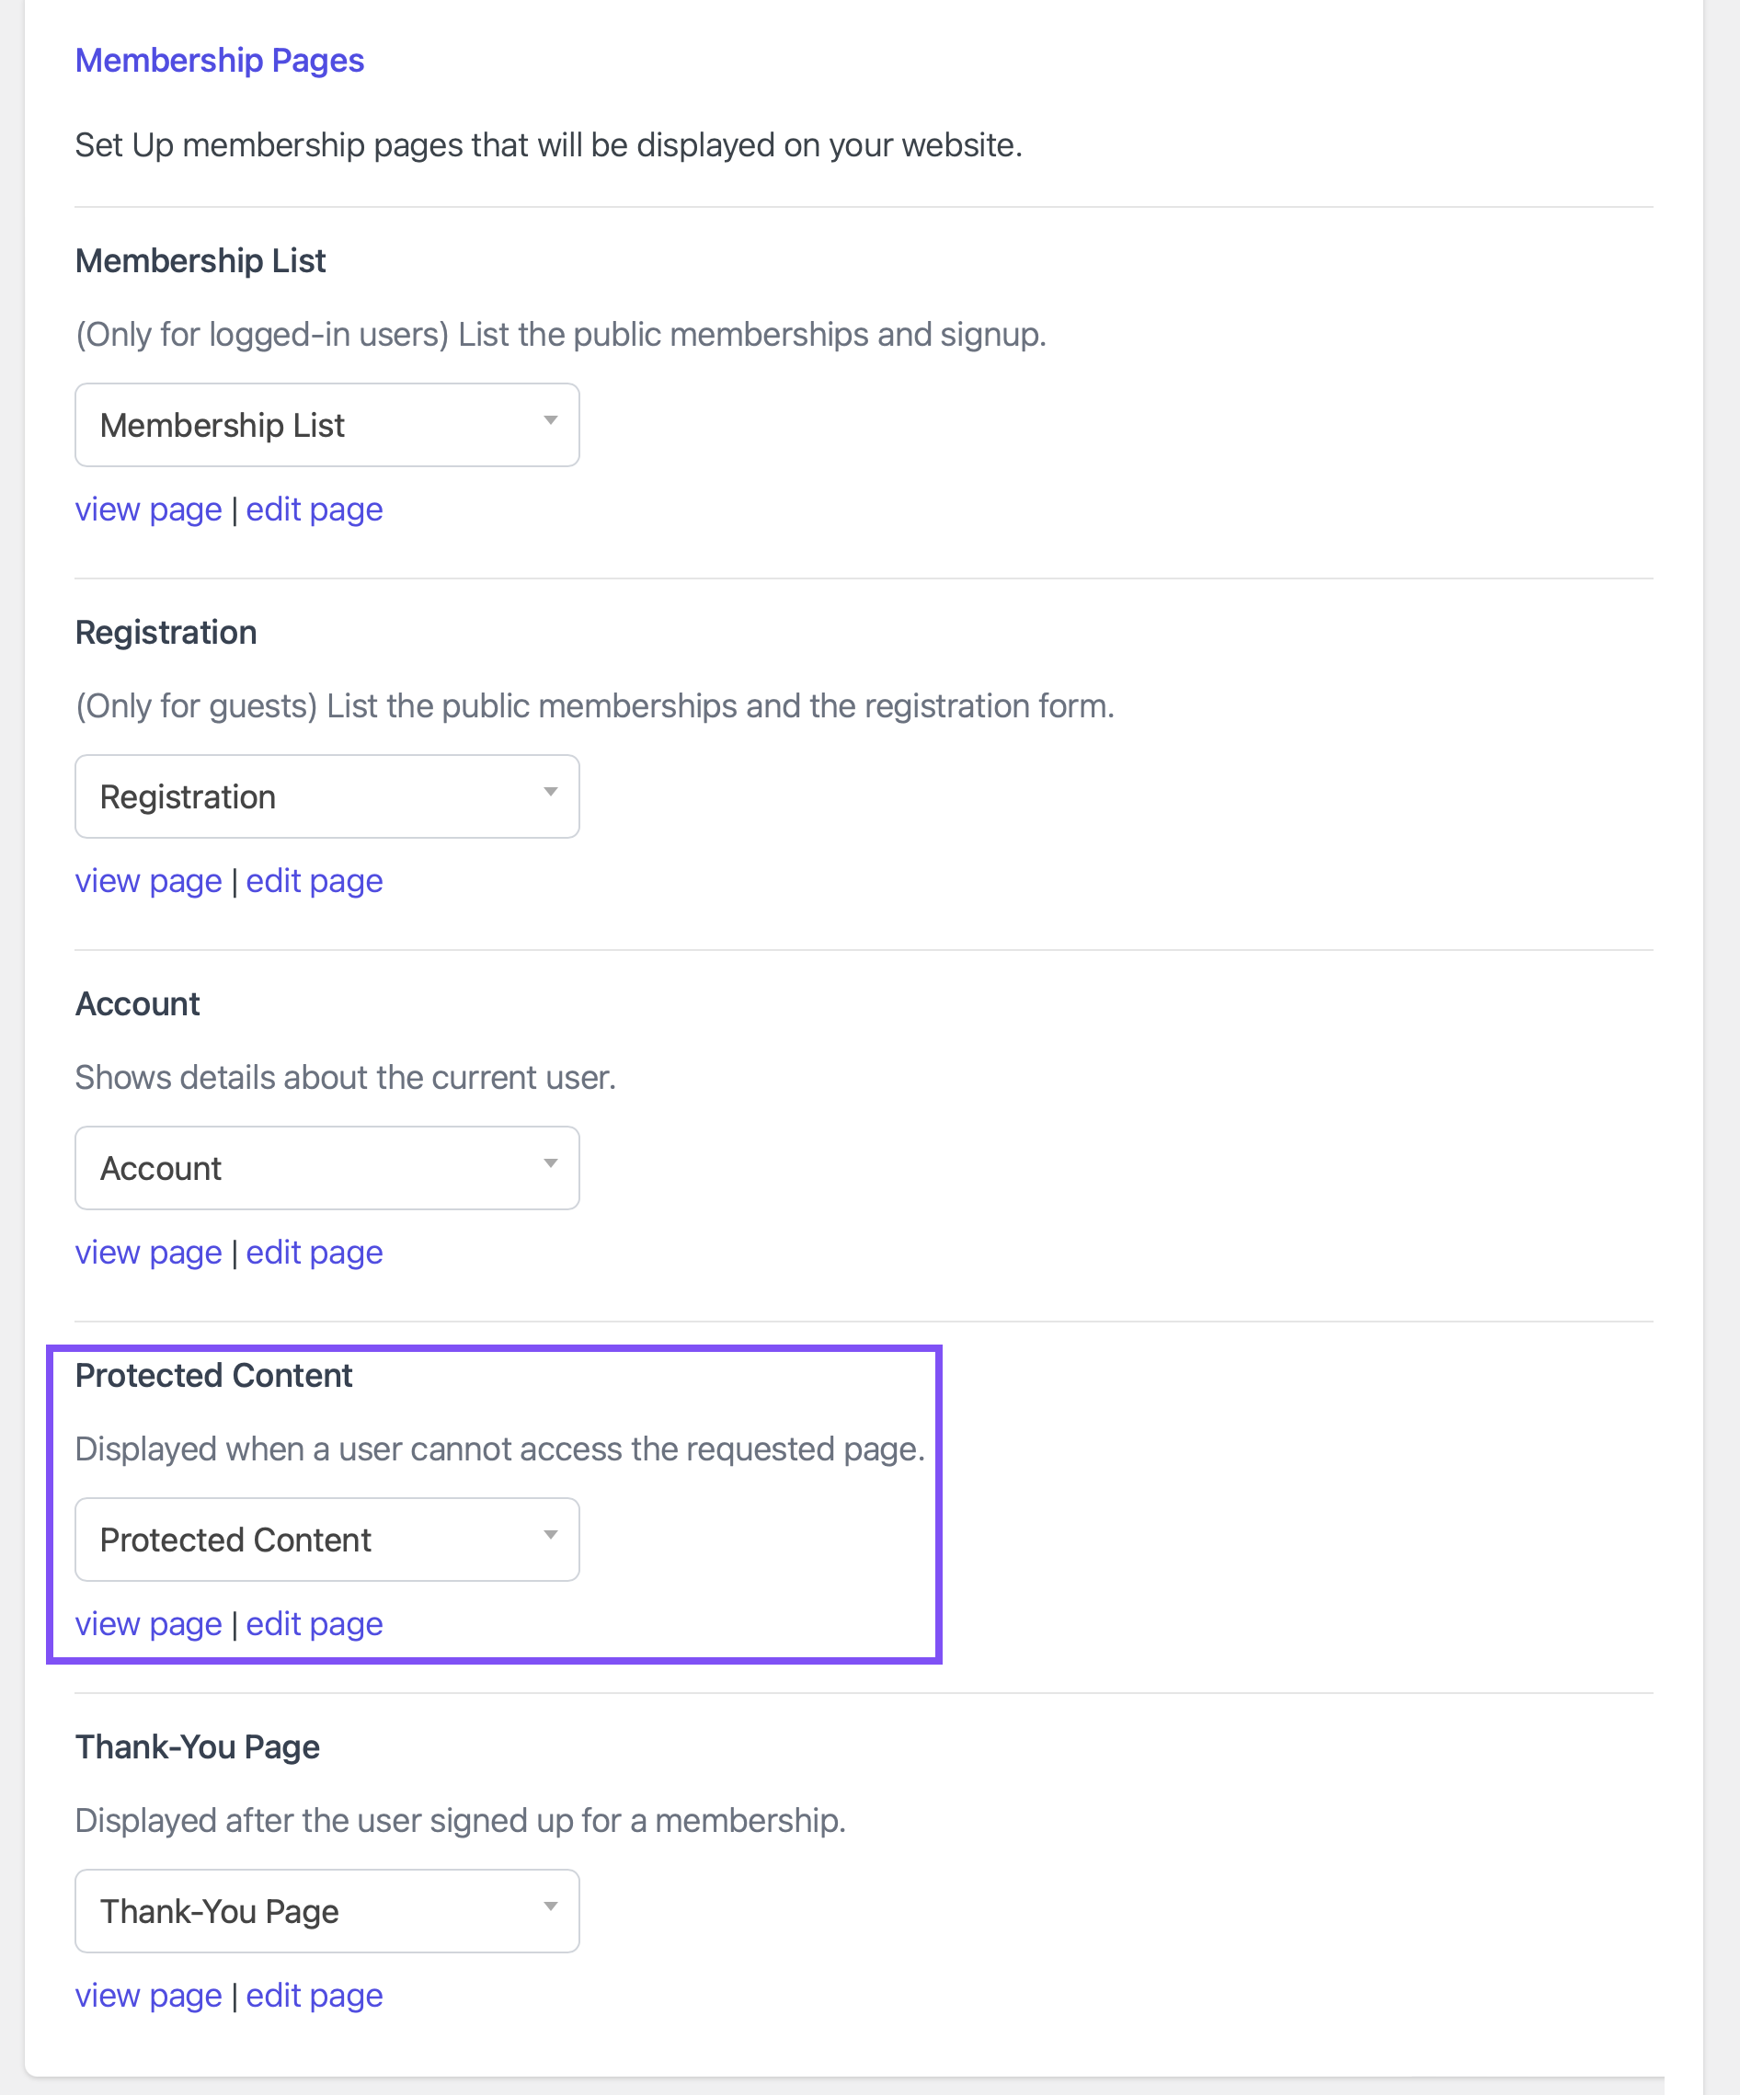
Task: Click 'Shows details about the current user' text
Action: pos(345,1078)
